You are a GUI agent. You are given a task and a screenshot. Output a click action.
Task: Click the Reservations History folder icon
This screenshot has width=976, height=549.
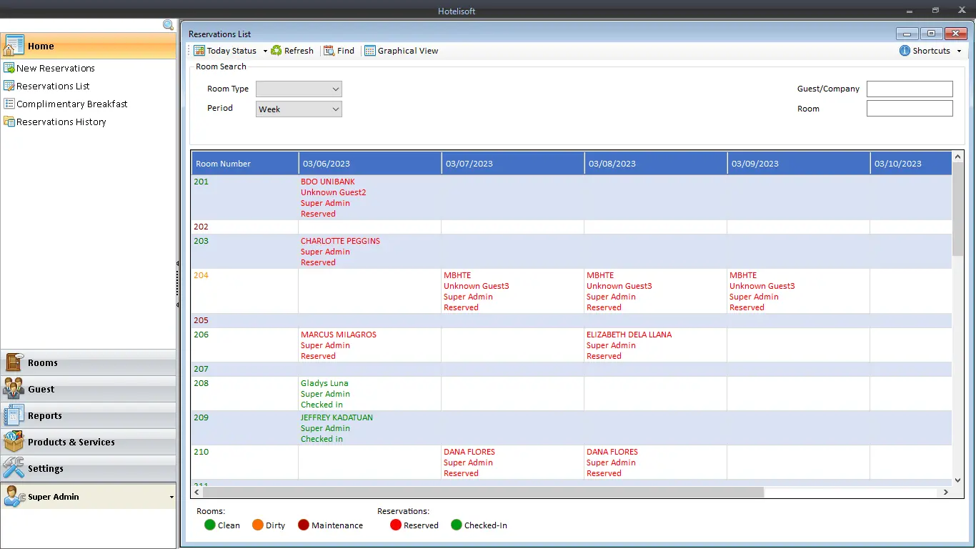[x=9, y=122]
